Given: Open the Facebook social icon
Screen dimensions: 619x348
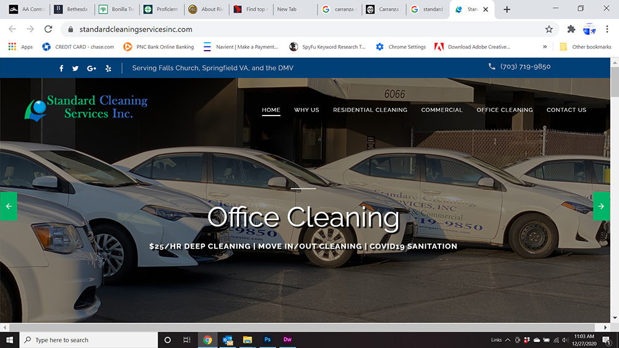Looking at the screenshot, I should [x=61, y=68].
